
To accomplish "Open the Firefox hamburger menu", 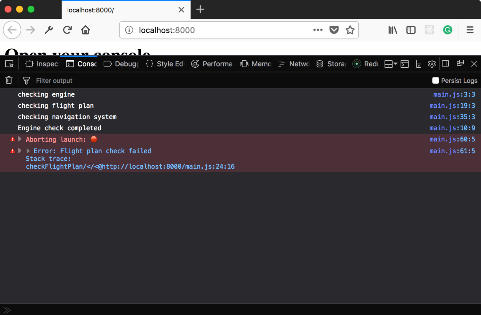I will click(x=470, y=30).
